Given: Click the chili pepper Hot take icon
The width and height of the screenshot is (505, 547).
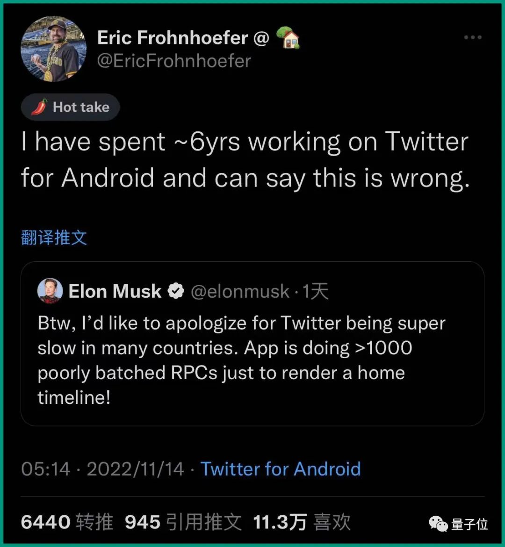Looking at the screenshot, I should pyautogui.click(x=39, y=107).
